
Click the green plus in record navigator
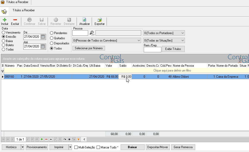click(x=42, y=139)
